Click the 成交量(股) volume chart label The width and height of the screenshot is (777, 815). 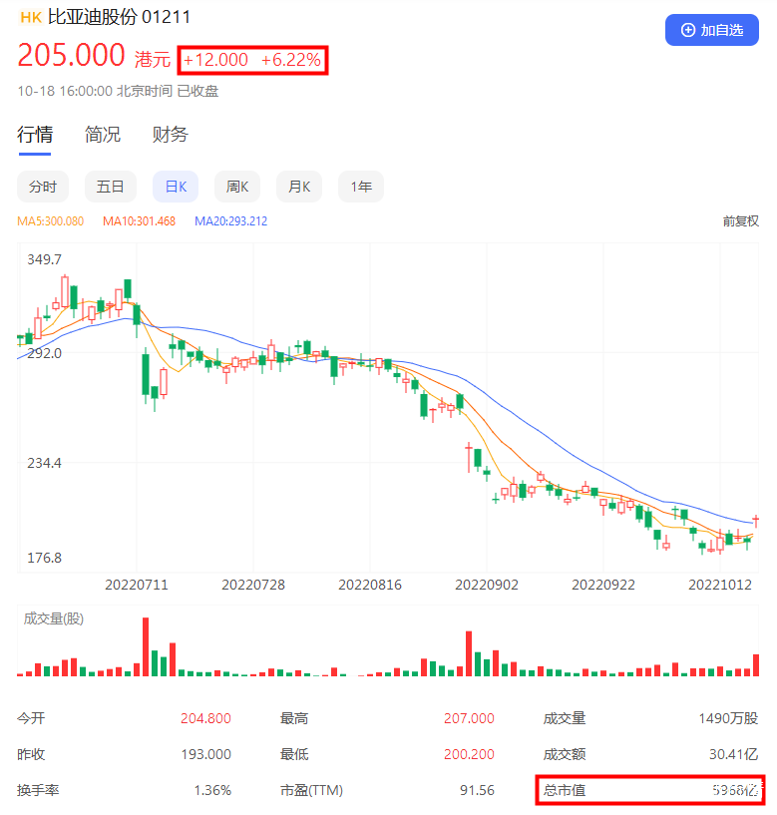click(54, 618)
